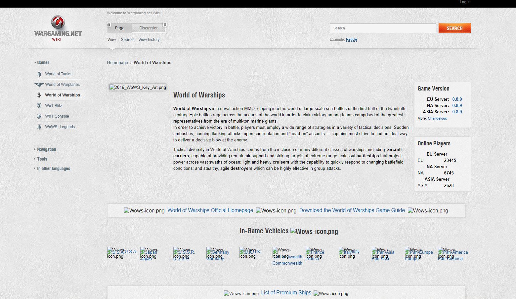Switch to the Page tab
The height and width of the screenshot is (299, 516).
click(x=120, y=28)
